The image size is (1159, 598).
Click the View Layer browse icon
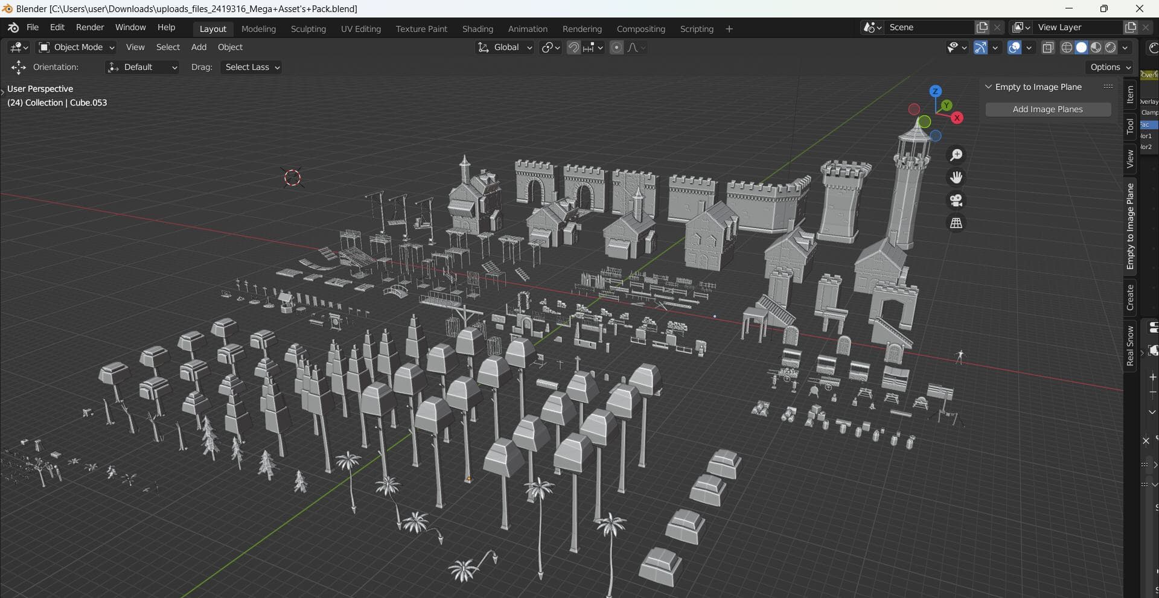(x=1021, y=27)
